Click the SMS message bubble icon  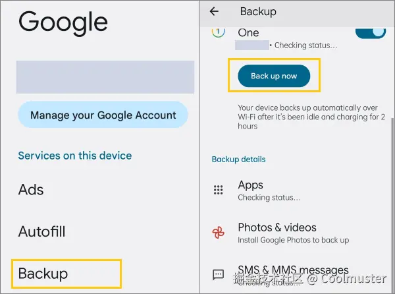(218, 275)
